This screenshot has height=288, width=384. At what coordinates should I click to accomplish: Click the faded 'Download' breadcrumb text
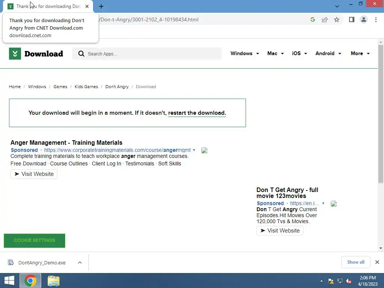click(x=146, y=87)
